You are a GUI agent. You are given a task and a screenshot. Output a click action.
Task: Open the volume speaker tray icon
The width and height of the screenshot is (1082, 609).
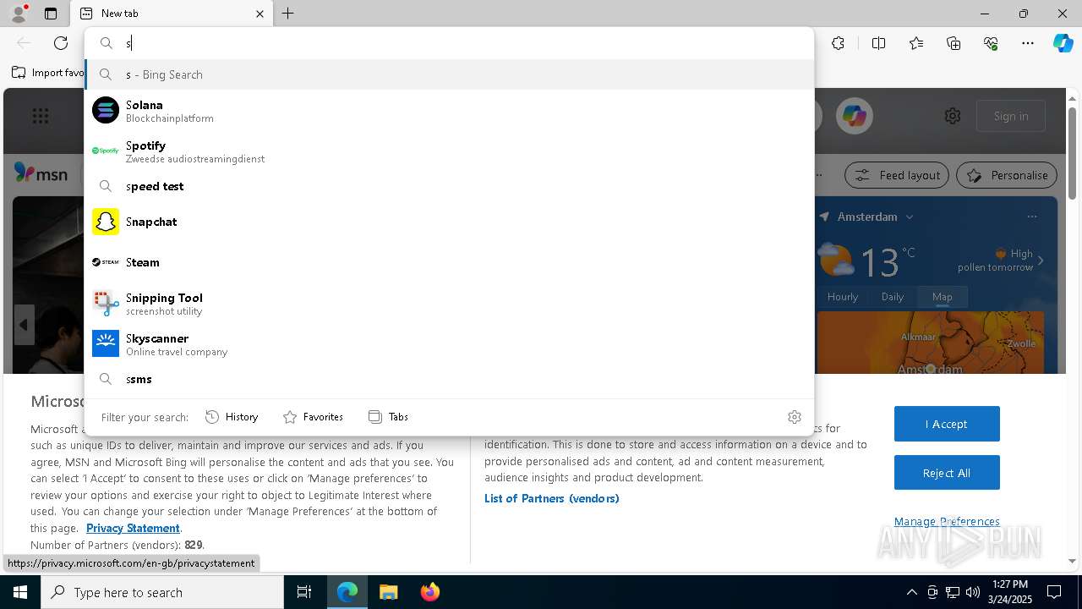pos(973,592)
